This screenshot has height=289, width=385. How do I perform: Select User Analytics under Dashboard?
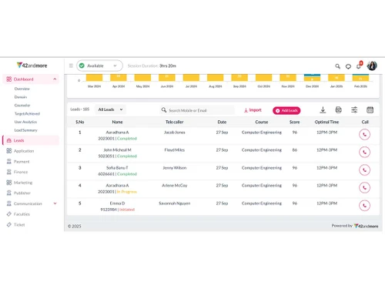(x=25, y=122)
